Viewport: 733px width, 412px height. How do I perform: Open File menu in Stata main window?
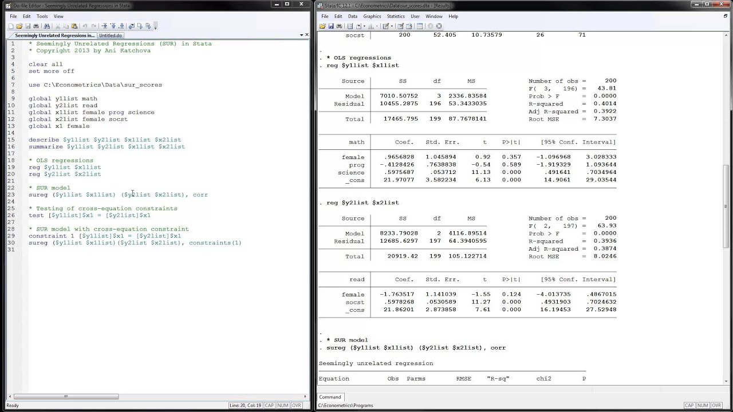tap(325, 17)
